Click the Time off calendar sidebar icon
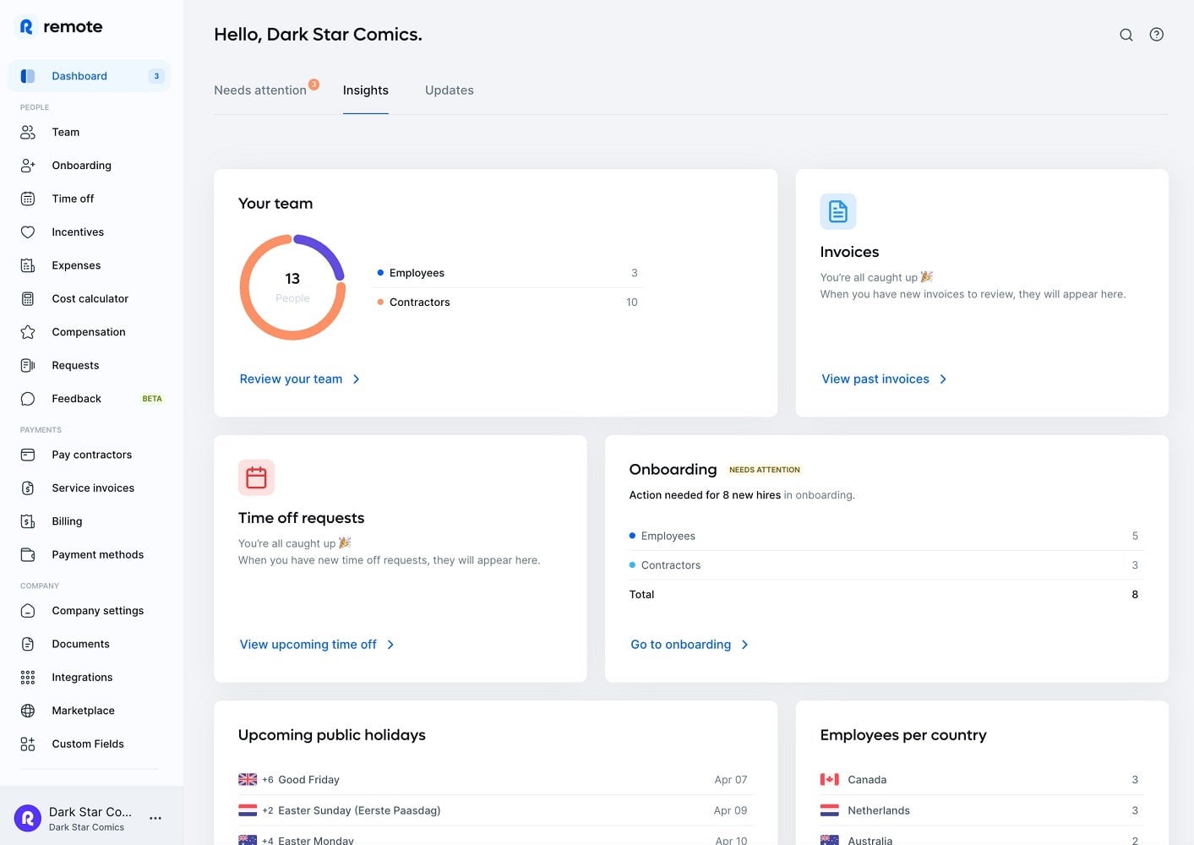The image size is (1194, 845). pos(28,199)
